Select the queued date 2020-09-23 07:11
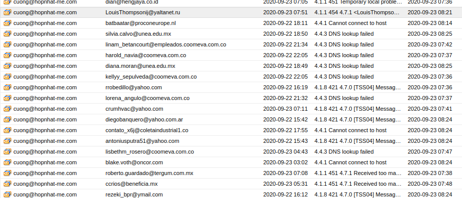 tap(285, 109)
